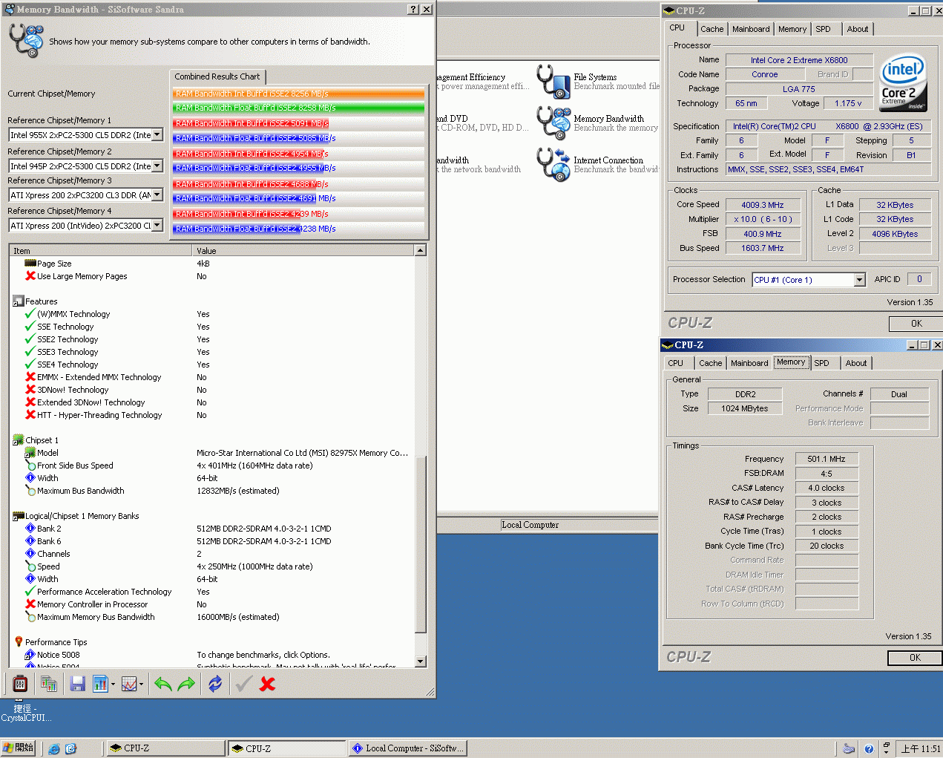
Task: Click the copy charts icon in Sandra's toolbar
Action: coord(49,684)
